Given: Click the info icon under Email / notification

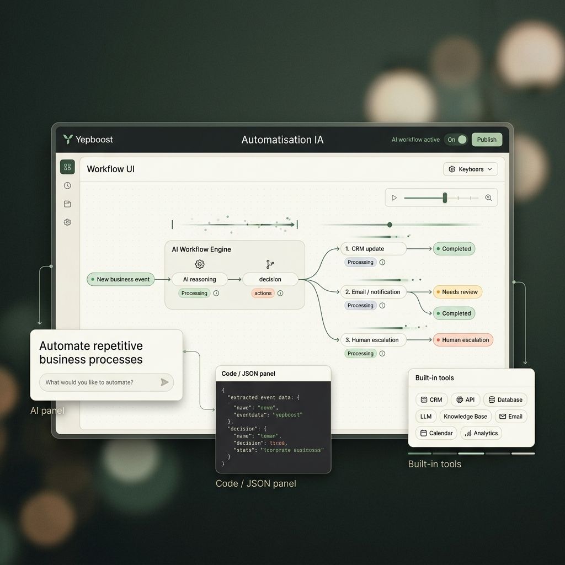Looking at the screenshot, I should 382,306.
